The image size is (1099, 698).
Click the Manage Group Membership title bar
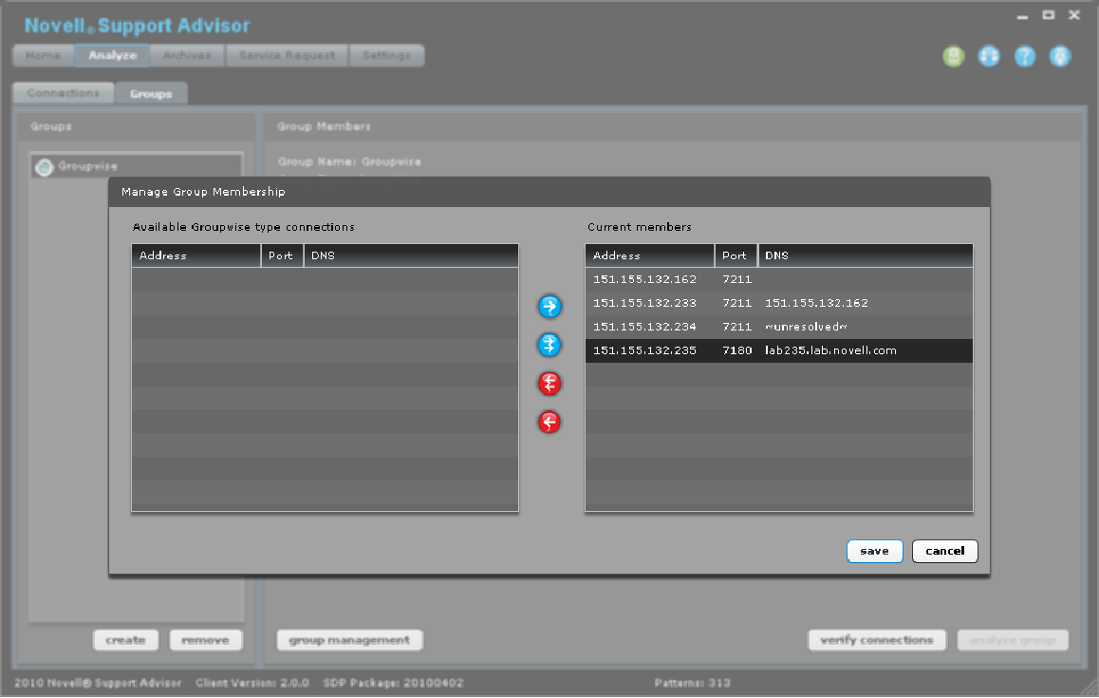(549, 192)
